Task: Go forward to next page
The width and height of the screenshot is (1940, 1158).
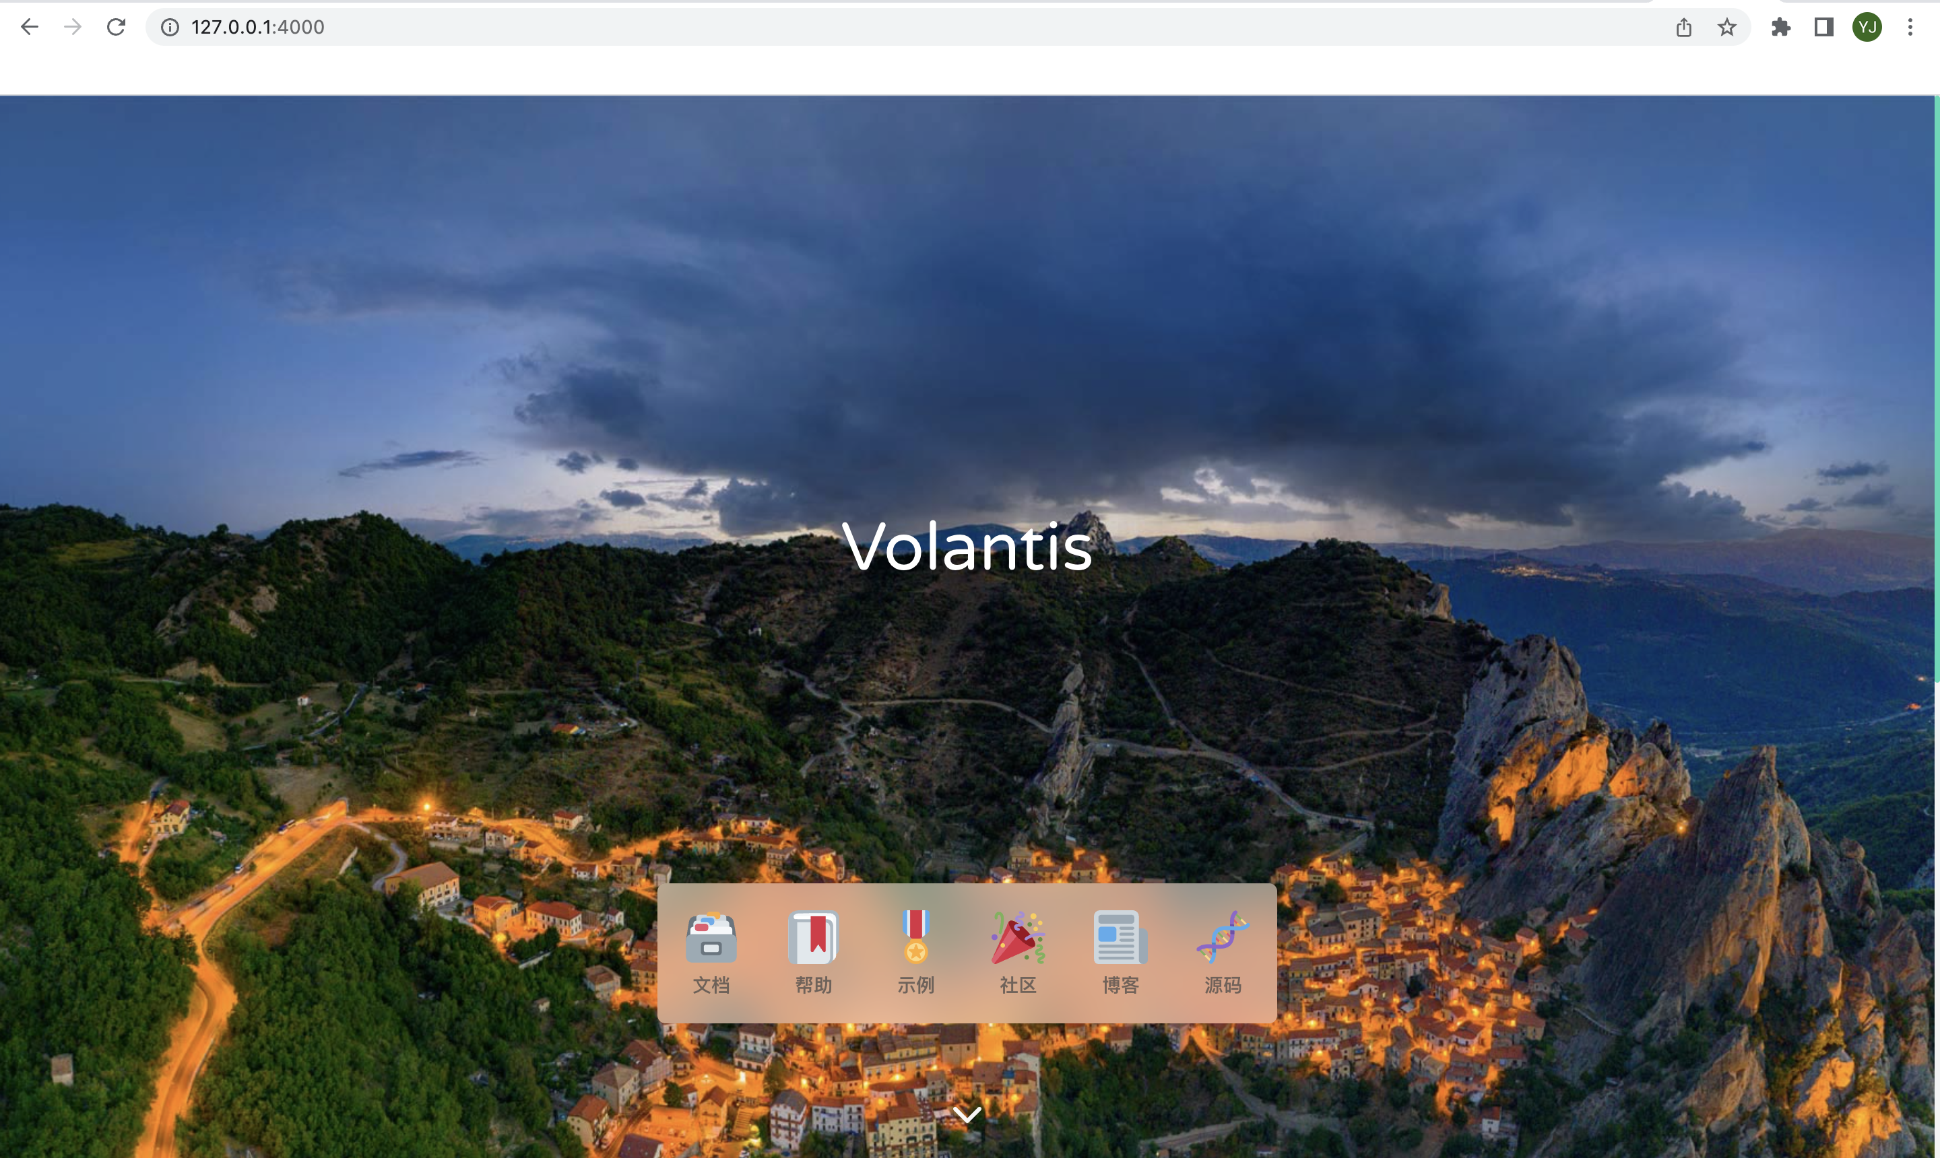Action: pyautogui.click(x=73, y=28)
